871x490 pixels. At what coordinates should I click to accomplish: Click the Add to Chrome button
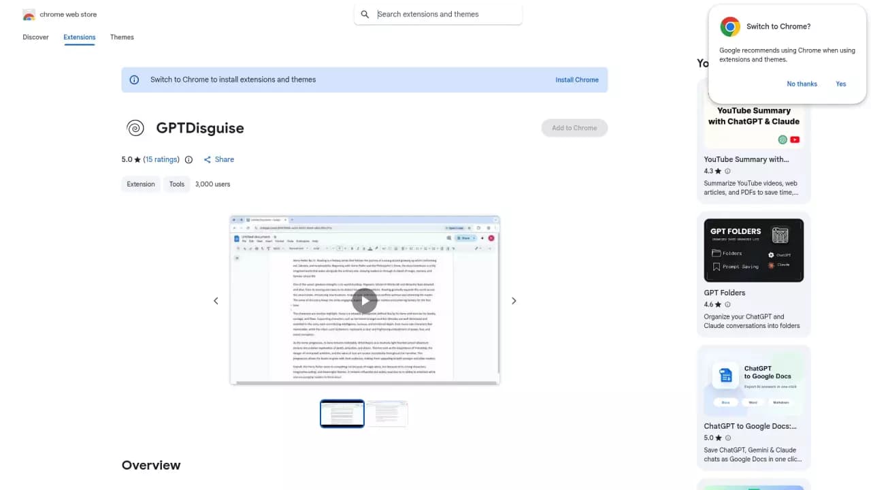(574, 128)
